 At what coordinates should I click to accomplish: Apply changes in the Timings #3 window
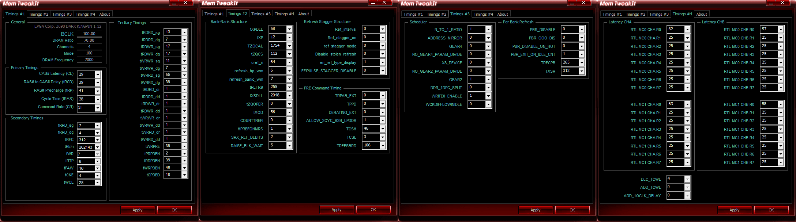pos(536,210)
